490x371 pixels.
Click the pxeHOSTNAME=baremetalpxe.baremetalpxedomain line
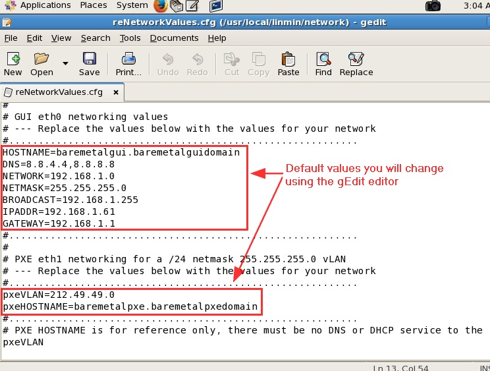pyautogui.click(x=130, y=306)
